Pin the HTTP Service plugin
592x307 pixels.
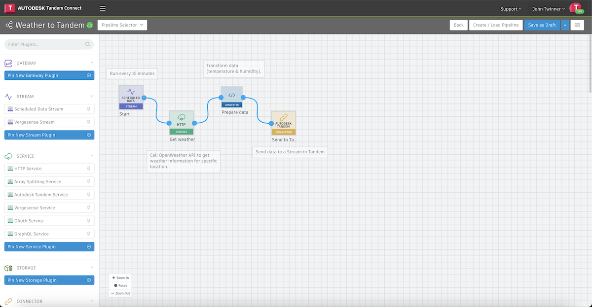89,169
